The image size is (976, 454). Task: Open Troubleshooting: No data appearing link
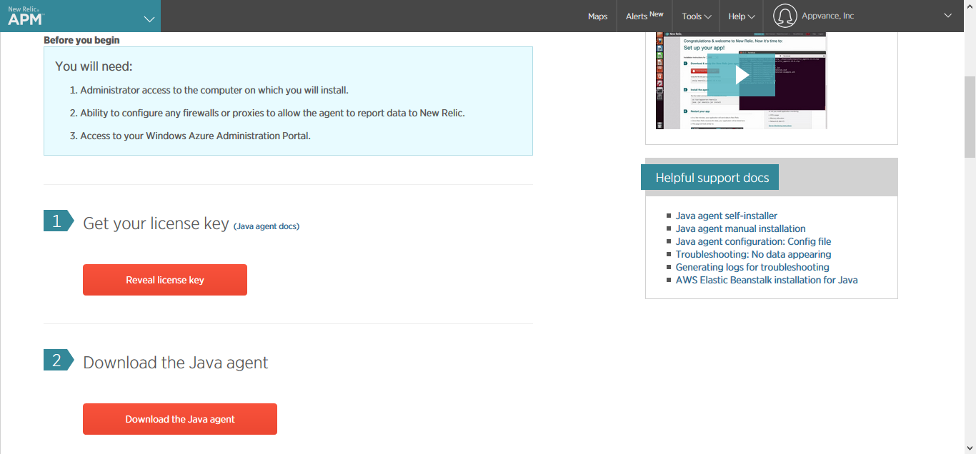[754, 254]
